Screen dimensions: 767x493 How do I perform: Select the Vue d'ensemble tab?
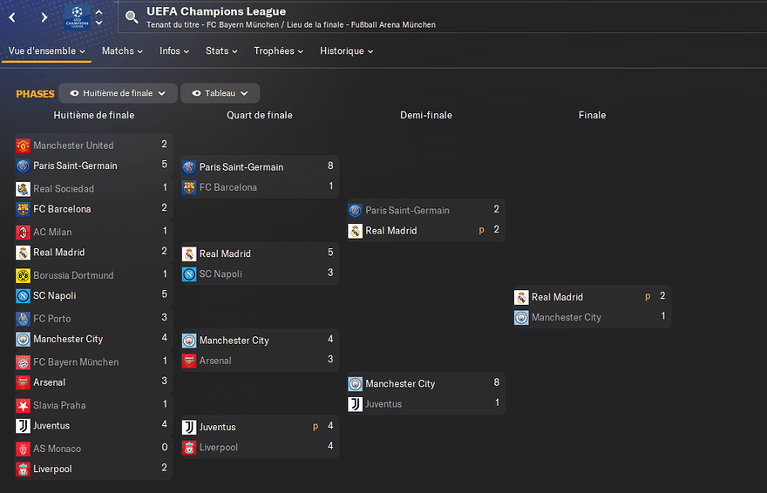tap(46, 51)
